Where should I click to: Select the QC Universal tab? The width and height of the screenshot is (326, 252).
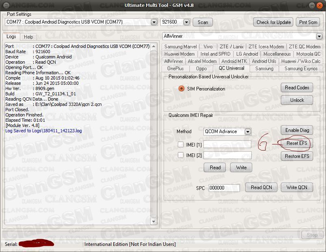click(231, 68)
